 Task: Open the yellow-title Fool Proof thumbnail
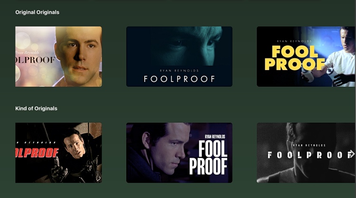306,56
